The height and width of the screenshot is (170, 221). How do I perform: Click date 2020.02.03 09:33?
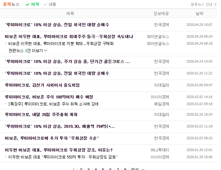click(x=199, y=138)
